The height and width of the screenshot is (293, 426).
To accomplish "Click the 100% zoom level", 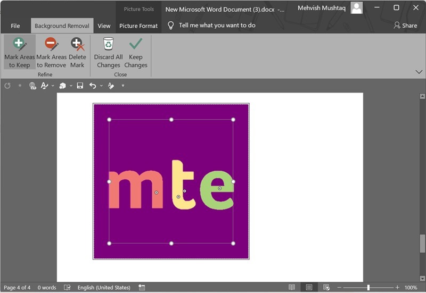I will 411,287.
